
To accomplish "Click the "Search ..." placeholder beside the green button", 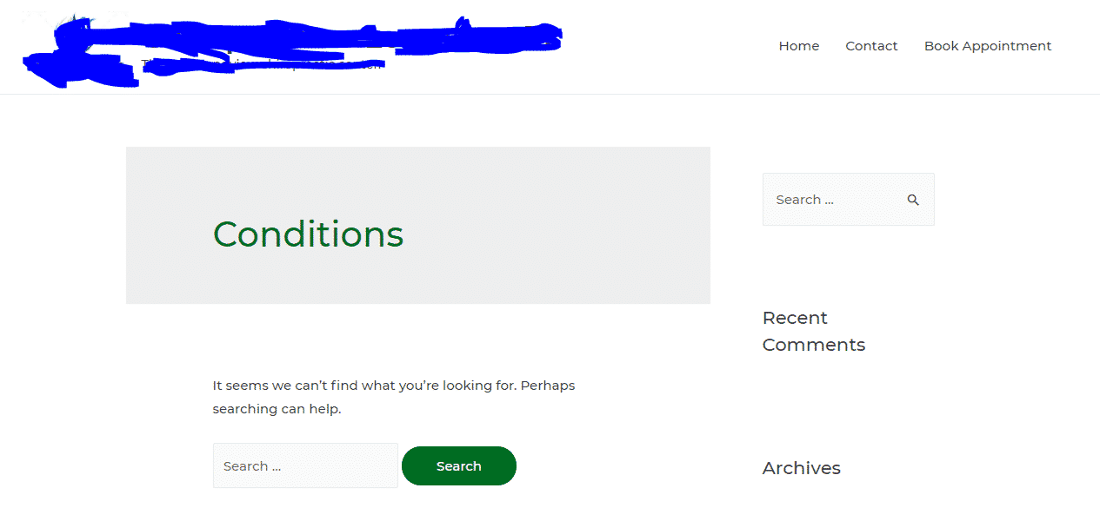I will [252, 466].
